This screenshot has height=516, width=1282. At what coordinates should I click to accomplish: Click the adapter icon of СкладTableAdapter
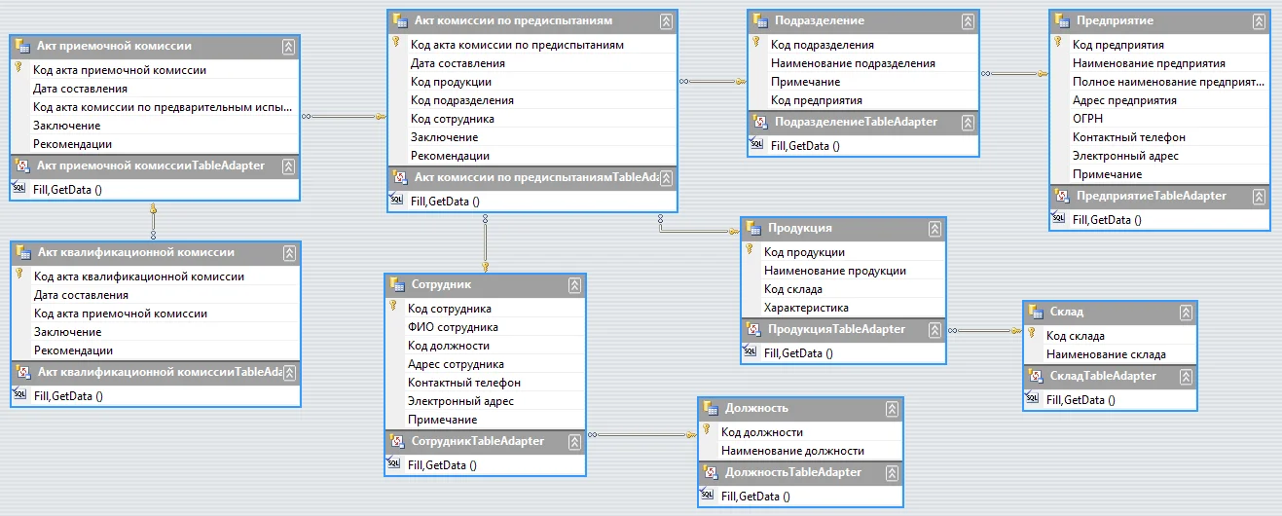coord(1034,376)
